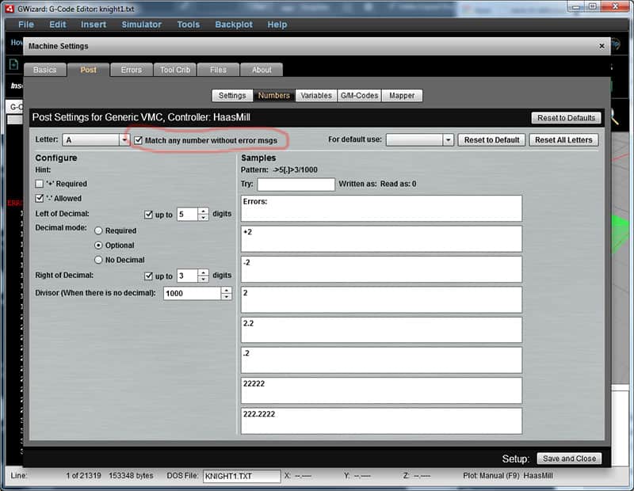Open the Backplot menu
This screenshot has width=634, height=491.
[234, 25]
